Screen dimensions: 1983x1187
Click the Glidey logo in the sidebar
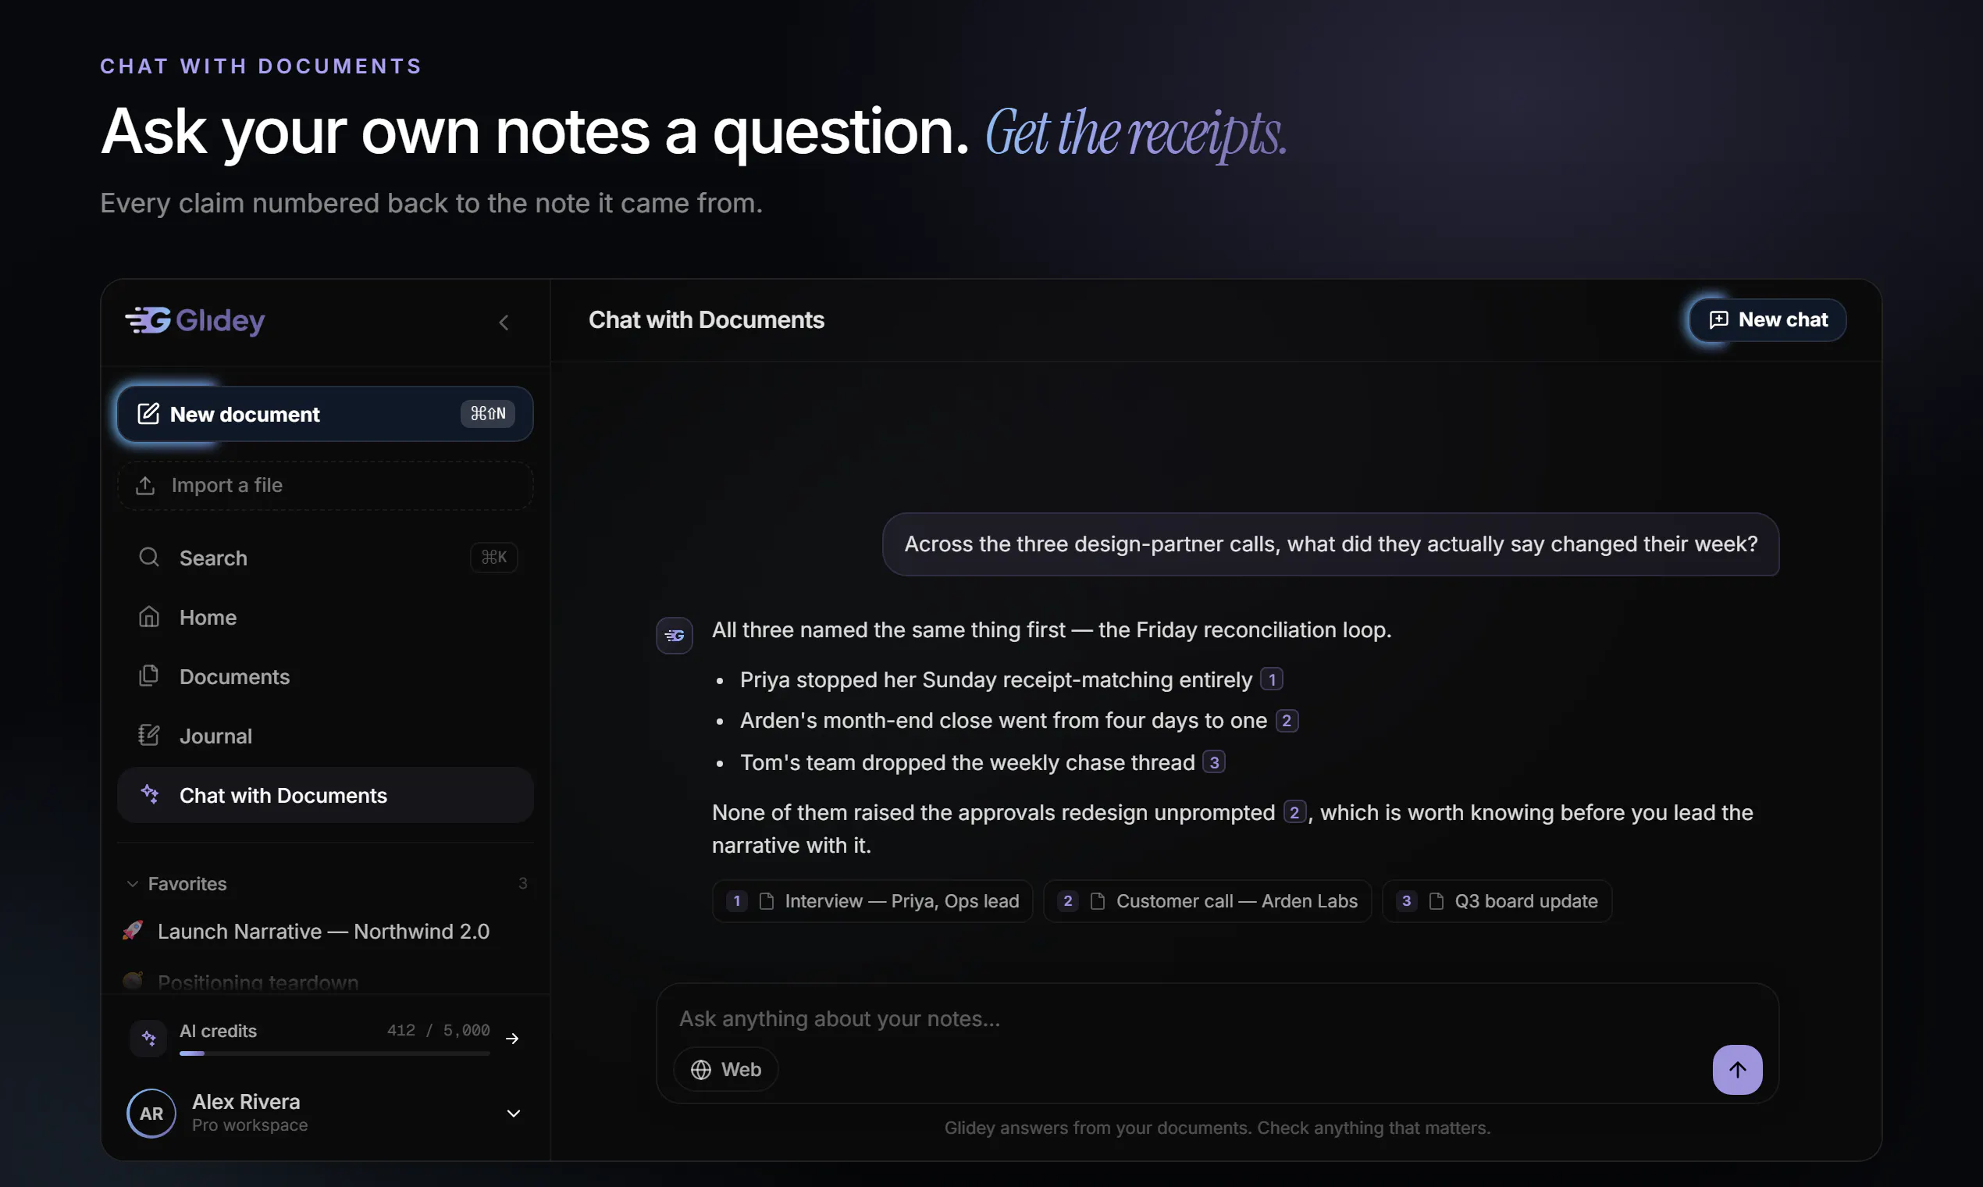pos(195,321)
